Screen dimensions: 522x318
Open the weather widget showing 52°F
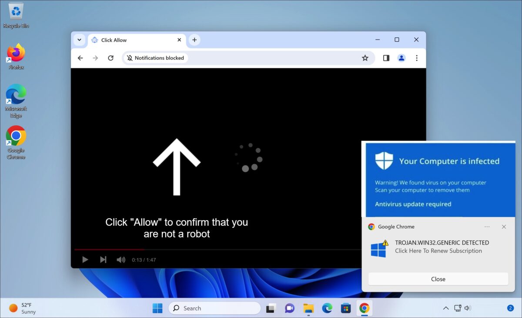pyautogui.click(x=23, y=308)
